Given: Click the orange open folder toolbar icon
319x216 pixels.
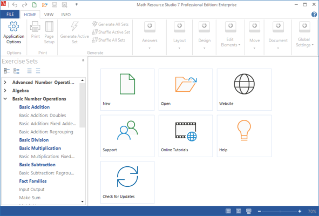Looking at the screenshot, I should pos(45,5).
